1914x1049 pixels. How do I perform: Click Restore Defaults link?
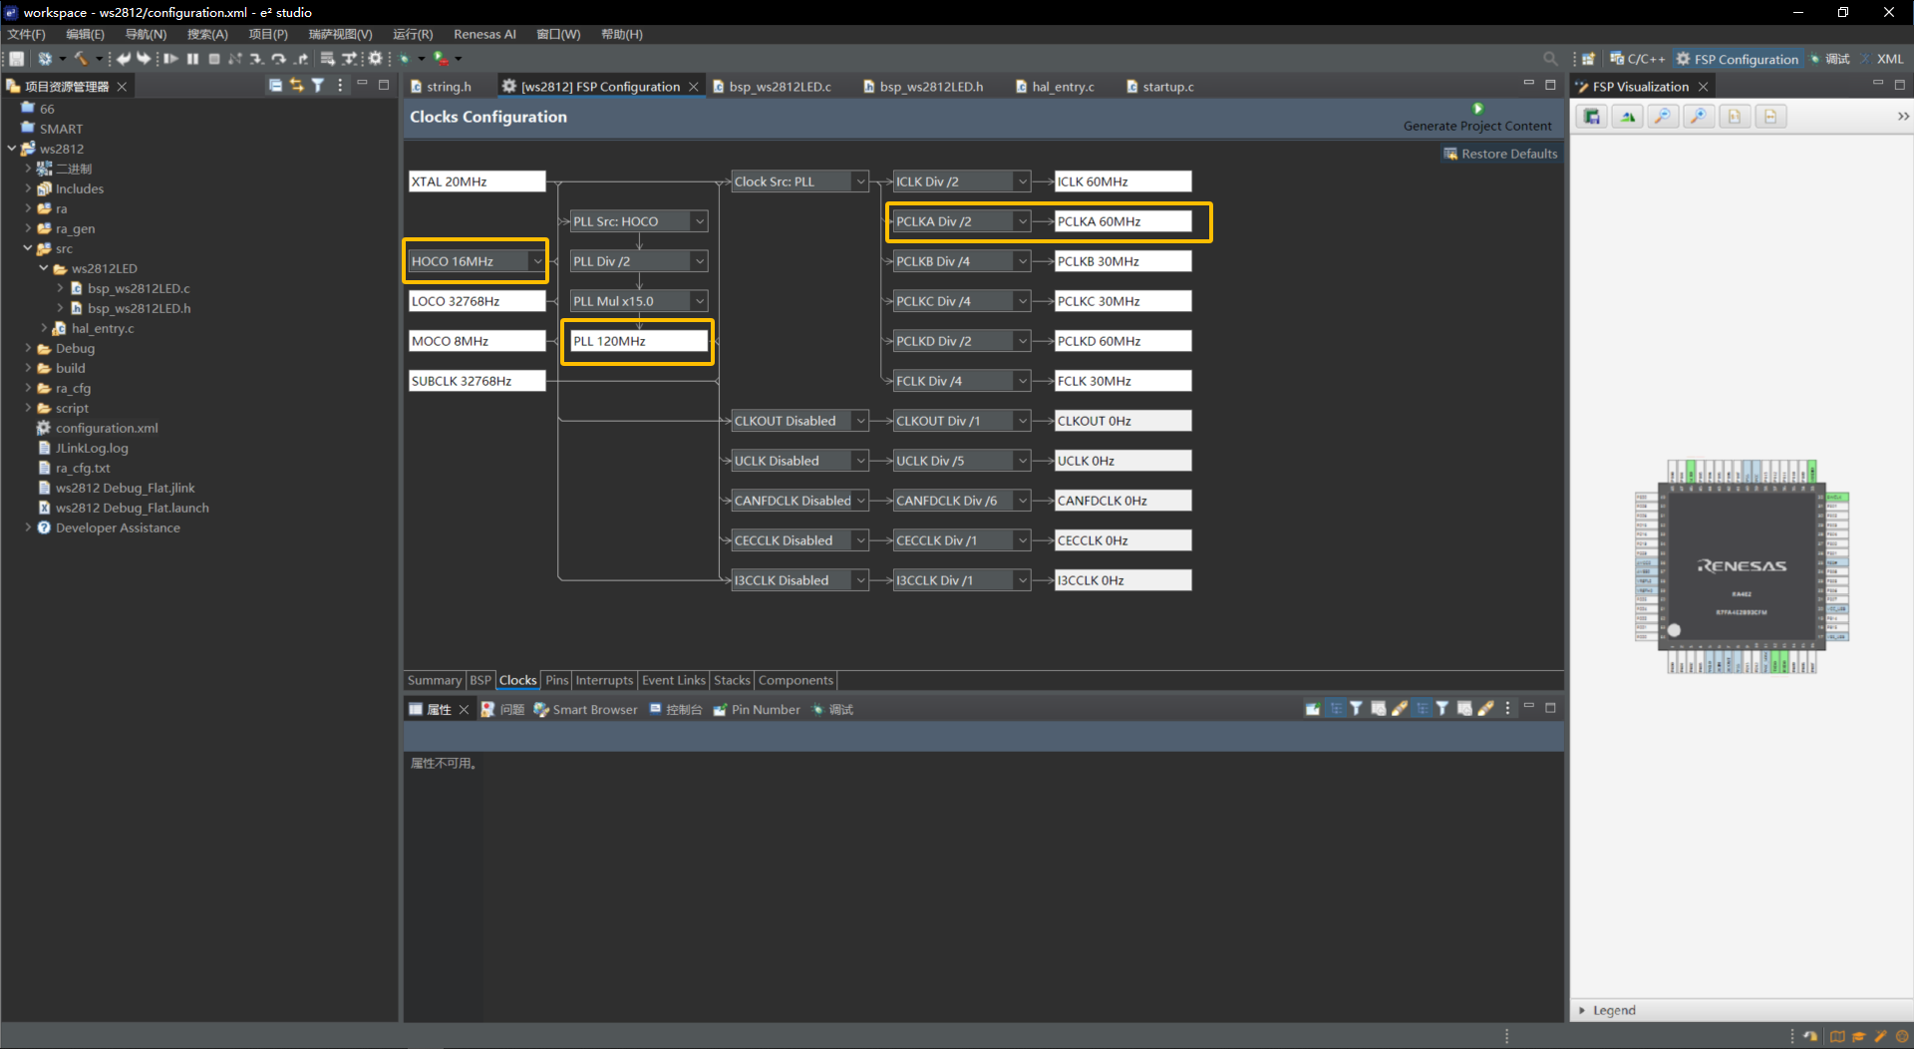(x=1500, y=154)
